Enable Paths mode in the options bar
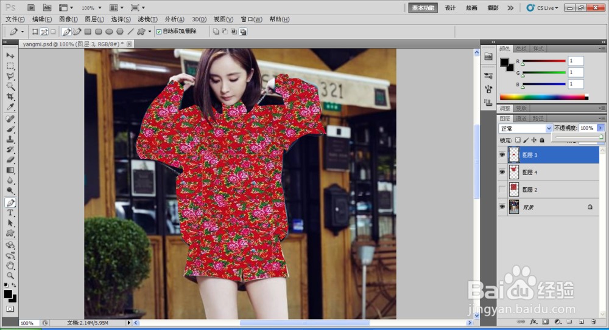This screenshot has width=609, height=330. [44, 32]
